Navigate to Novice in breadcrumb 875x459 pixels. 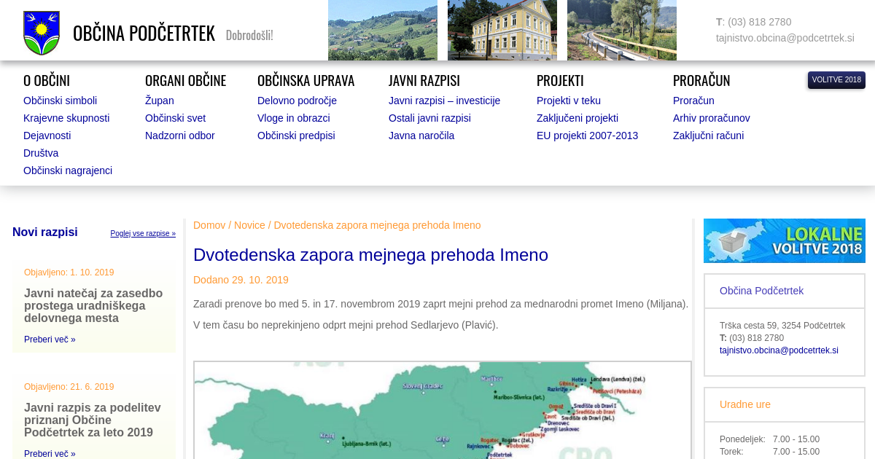coord(249,225)
